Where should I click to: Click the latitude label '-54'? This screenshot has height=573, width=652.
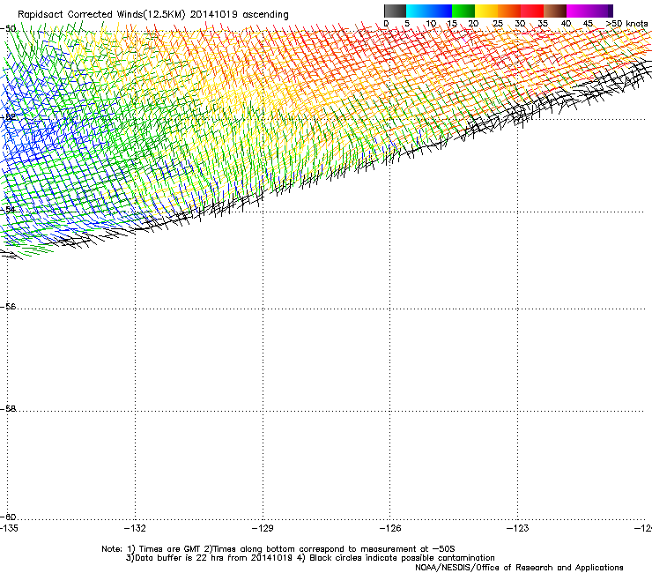point(8,210)
